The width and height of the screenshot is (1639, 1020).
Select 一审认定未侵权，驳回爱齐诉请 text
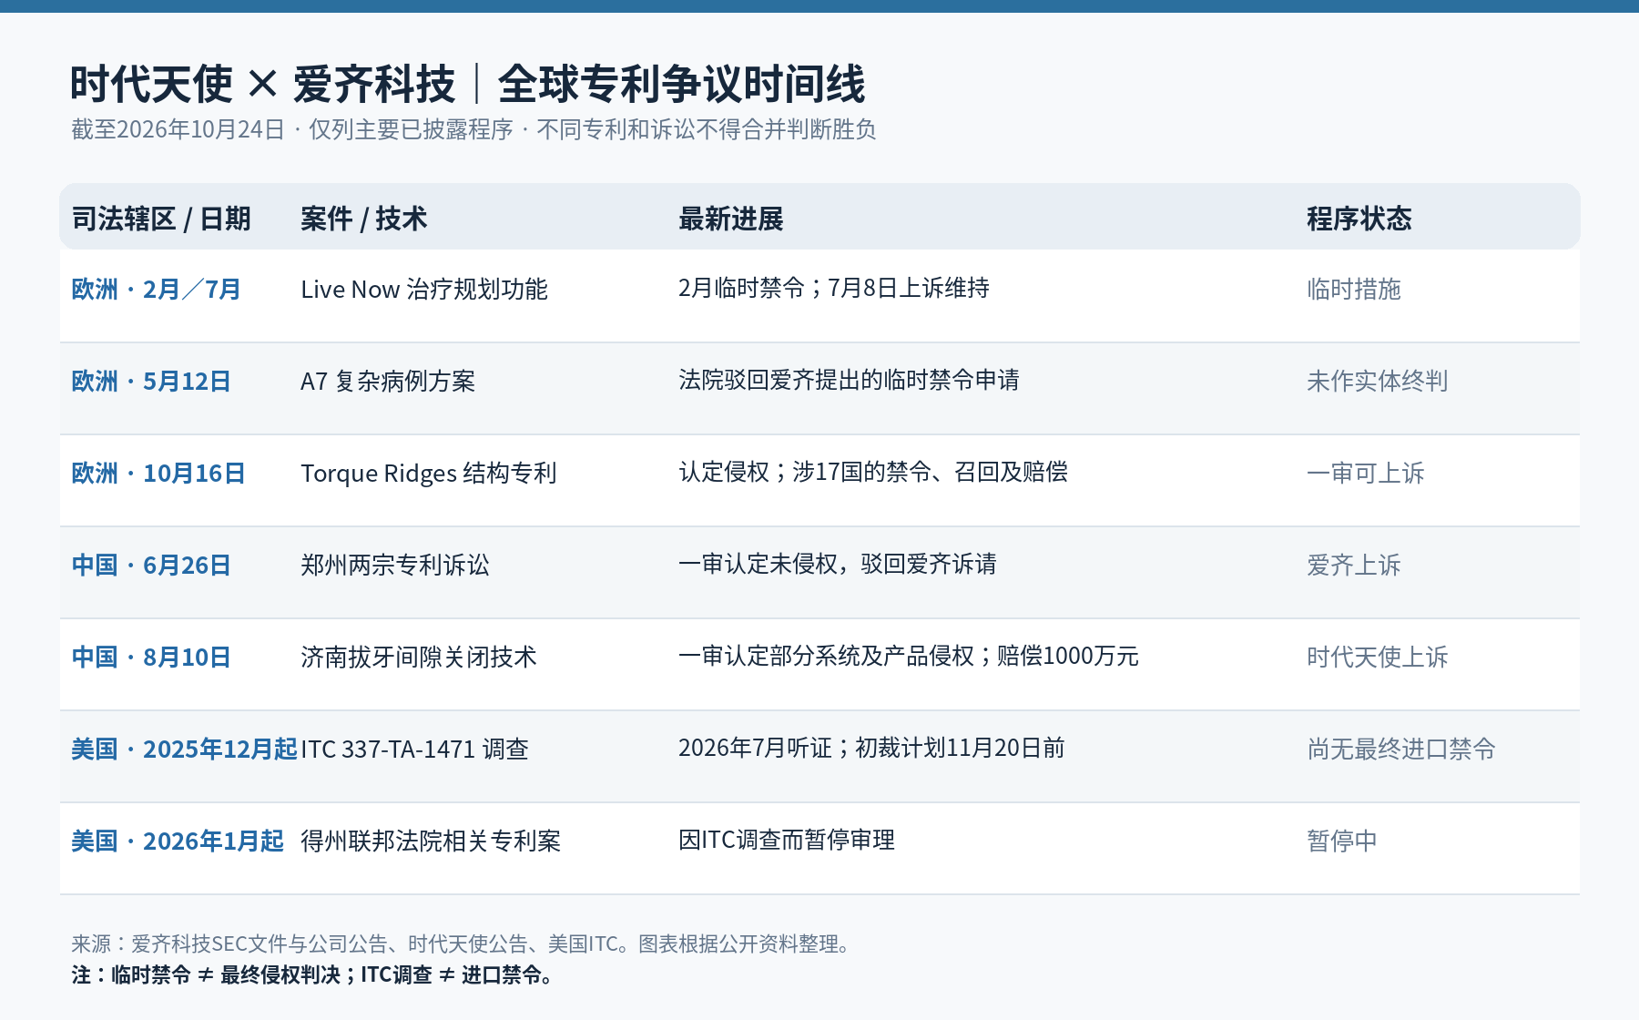(x=838, y=564)
